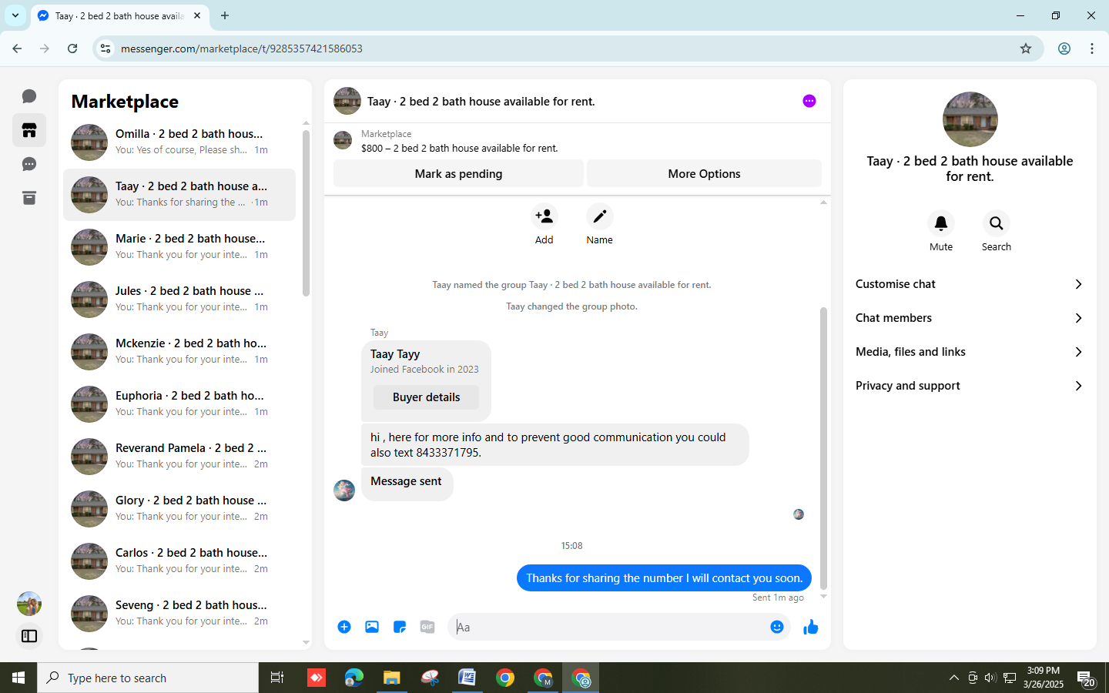Click Mark as pending button
This screenshot has height=693, width=1109.
click(458, 174)
